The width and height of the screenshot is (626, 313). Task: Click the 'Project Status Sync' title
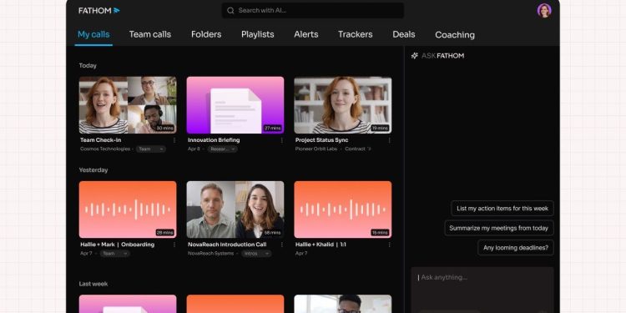[322, 140]
